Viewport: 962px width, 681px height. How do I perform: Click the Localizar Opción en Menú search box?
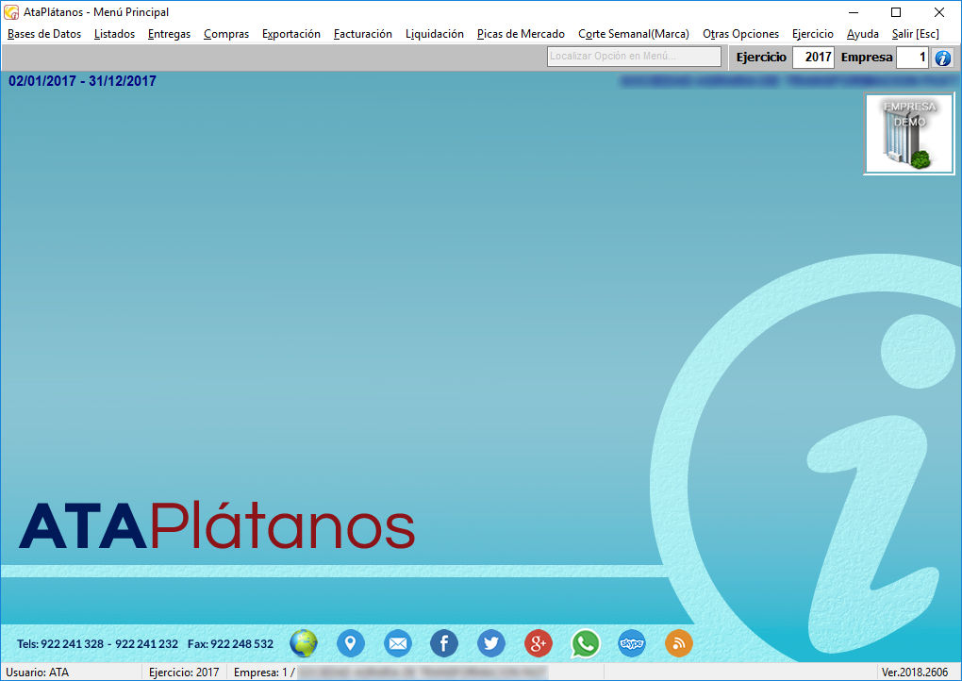point(634,57)
